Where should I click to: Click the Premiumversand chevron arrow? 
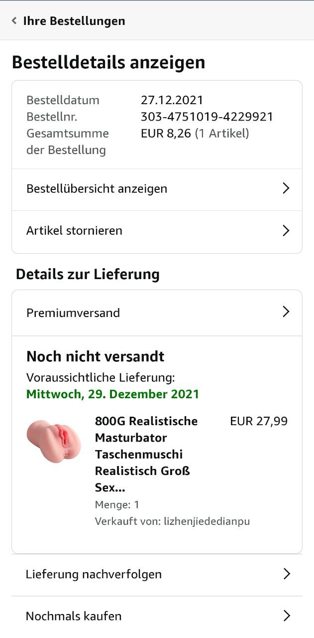286,312
